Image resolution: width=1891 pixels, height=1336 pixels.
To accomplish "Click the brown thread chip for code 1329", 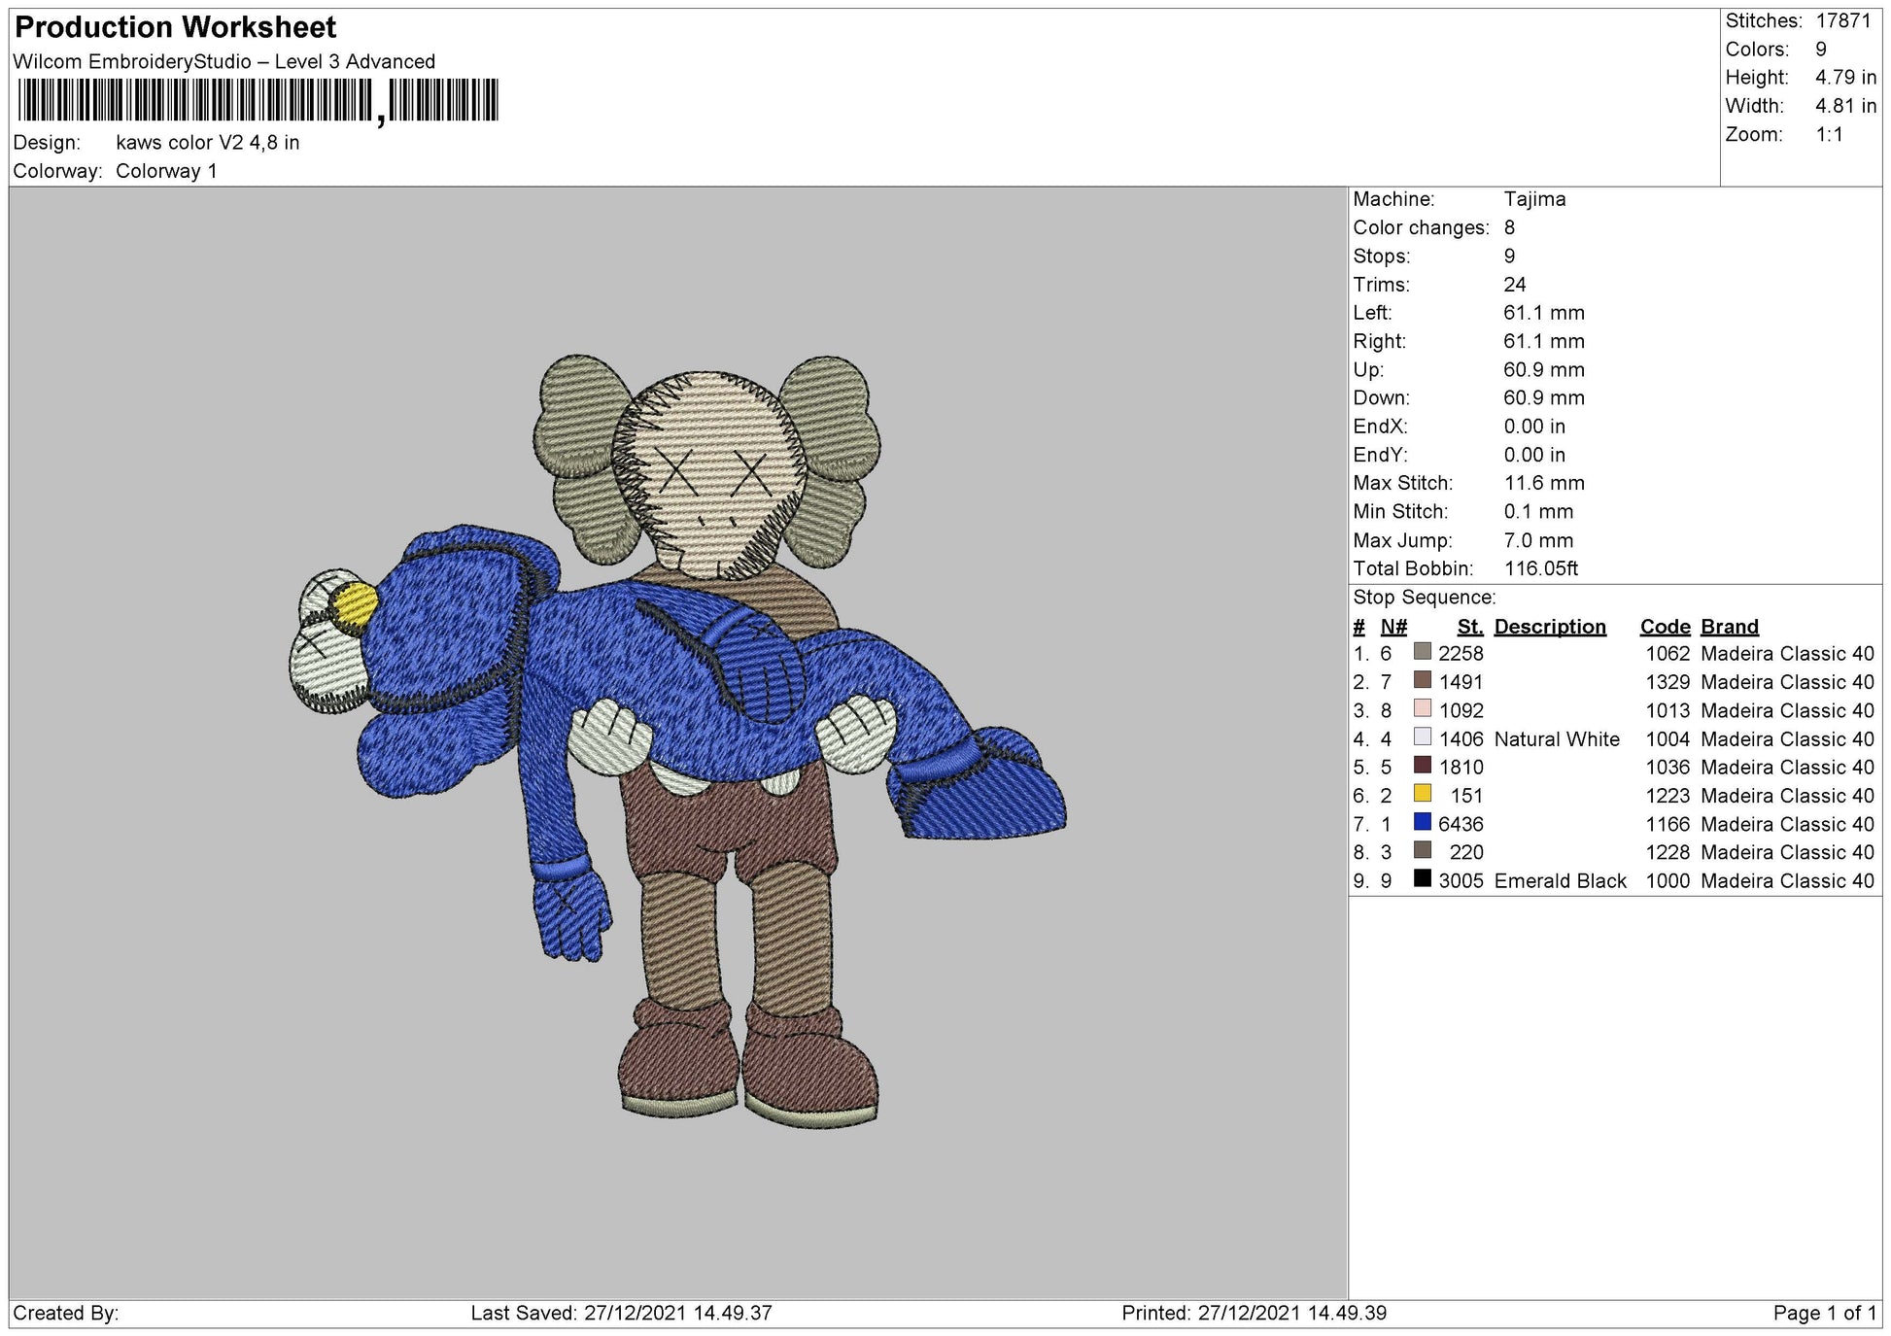I will tap(1423, 682).
